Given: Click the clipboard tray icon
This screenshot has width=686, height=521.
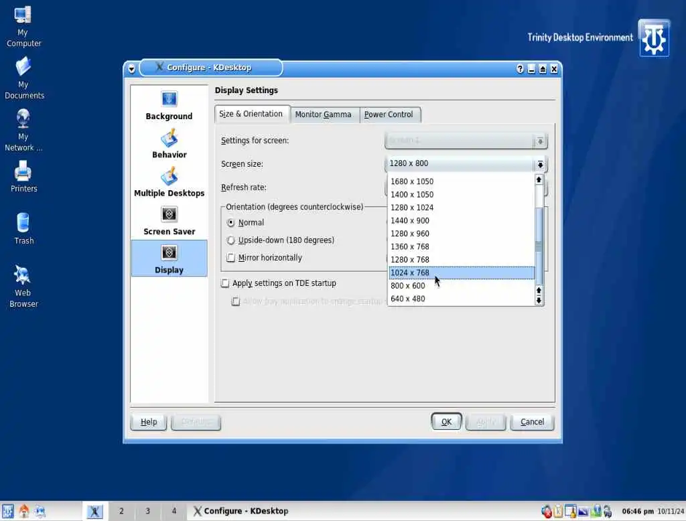Looking at the screenshot, I should [558, 511].
